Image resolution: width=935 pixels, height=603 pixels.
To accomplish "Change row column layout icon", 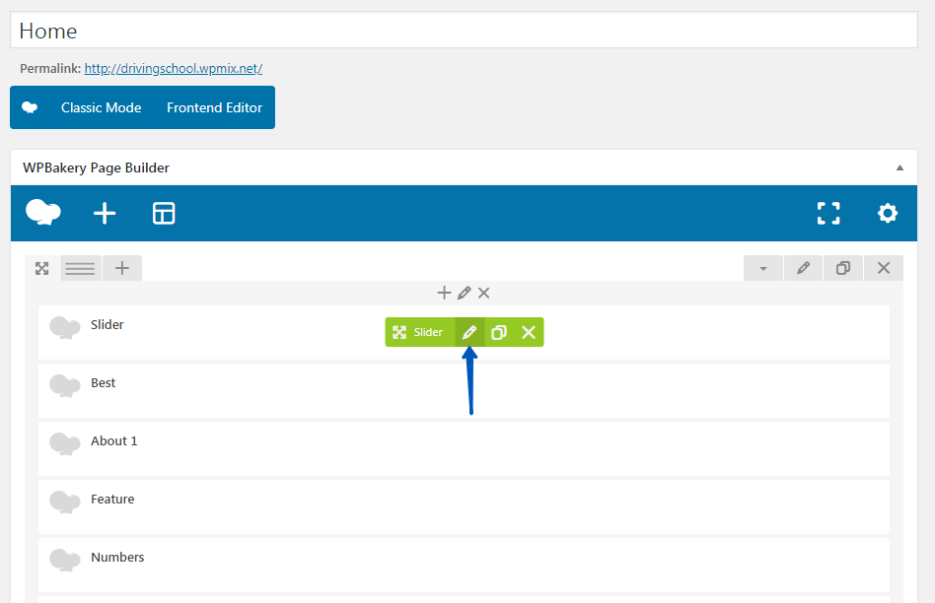I will click(80, 268).
